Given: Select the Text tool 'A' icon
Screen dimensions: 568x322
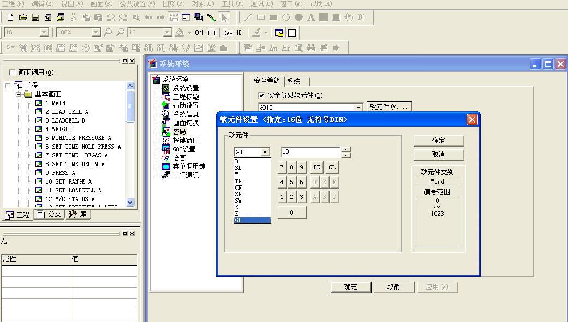Looking at the screenshot, I should coord(311,17).
